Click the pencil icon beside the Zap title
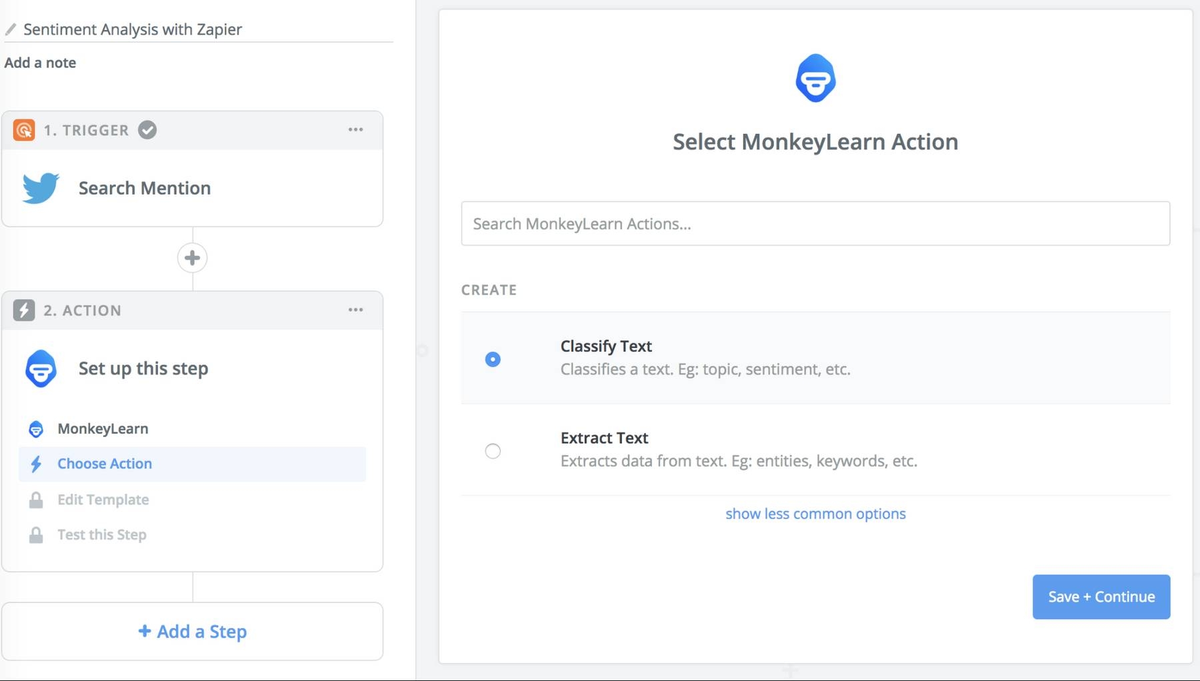 coord(11,29)
